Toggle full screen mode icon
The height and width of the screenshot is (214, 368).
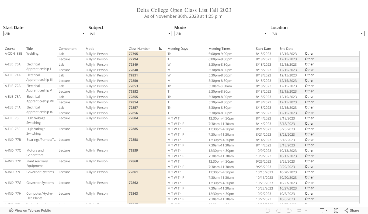point(336,210)
